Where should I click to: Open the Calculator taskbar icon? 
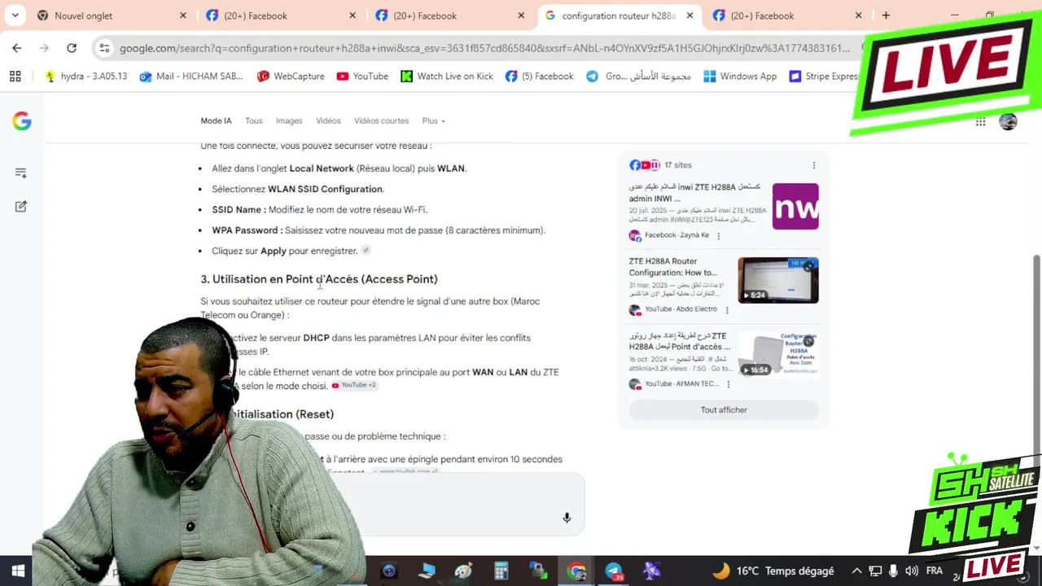[x=501, y=571]
